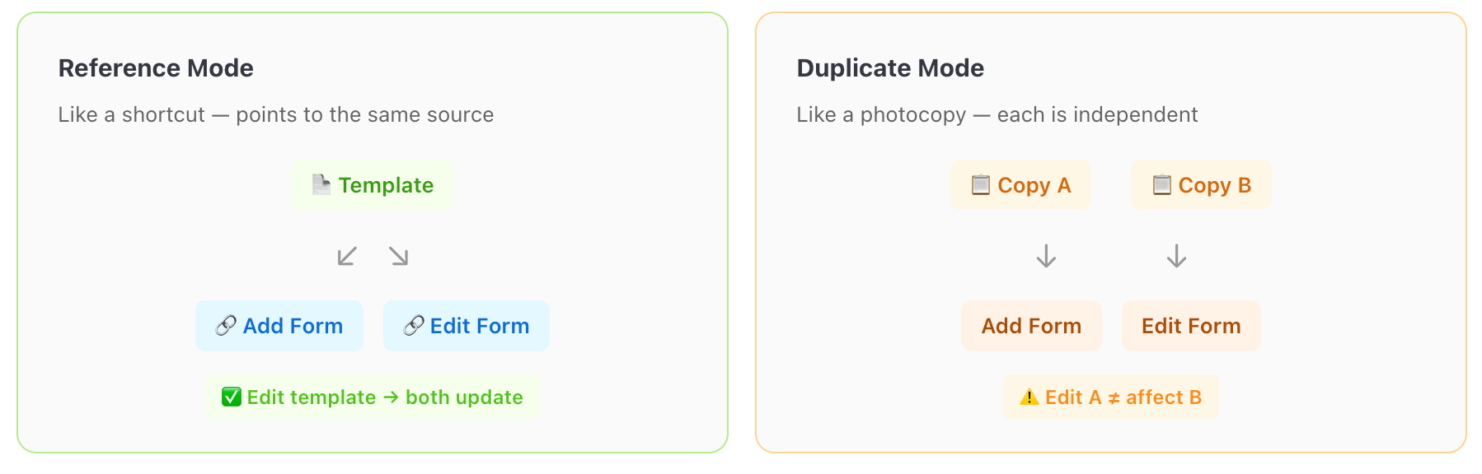Select the orange Edit Form duplicate chip
The width and height of the screenshot is (1482, 474).
point(1191,326)
